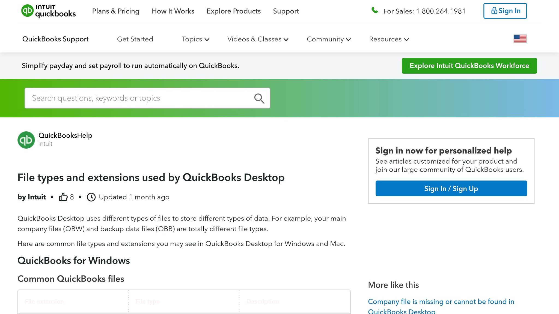Click the QuickBooksHelp author avatar
Image resolution: width=559 pixels, height=314 pixels.
pyautogui.click(x=26, y=140)
